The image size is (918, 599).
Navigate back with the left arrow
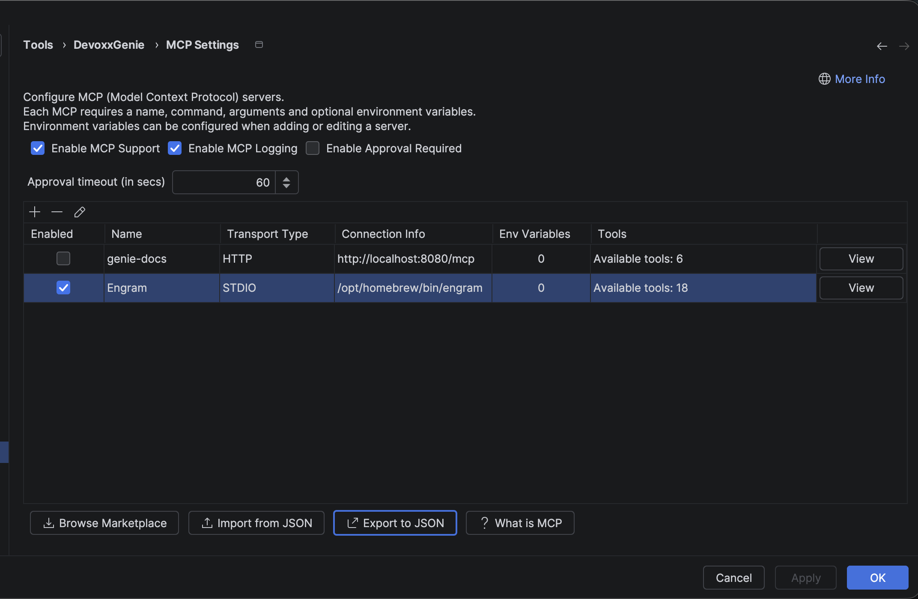882,46
